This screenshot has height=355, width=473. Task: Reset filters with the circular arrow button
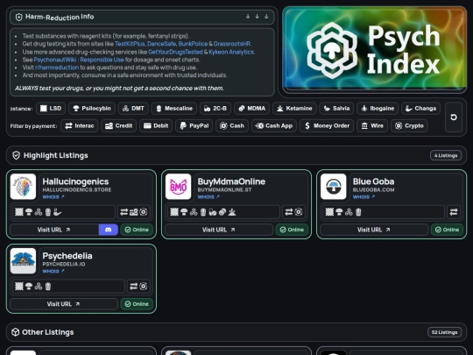pos(454,117)
